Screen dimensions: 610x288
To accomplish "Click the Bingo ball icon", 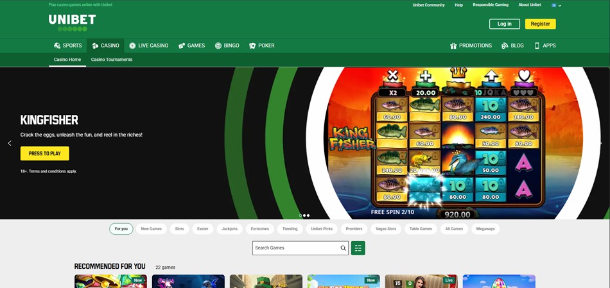I will point(218,46).
